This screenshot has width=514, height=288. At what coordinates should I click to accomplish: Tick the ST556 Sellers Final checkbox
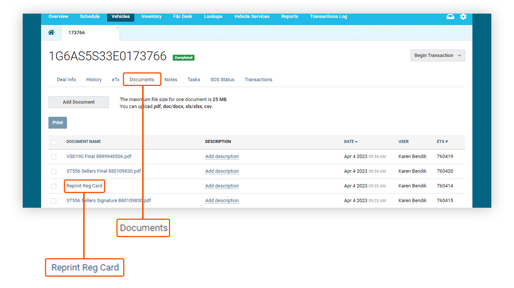point(54,172)
